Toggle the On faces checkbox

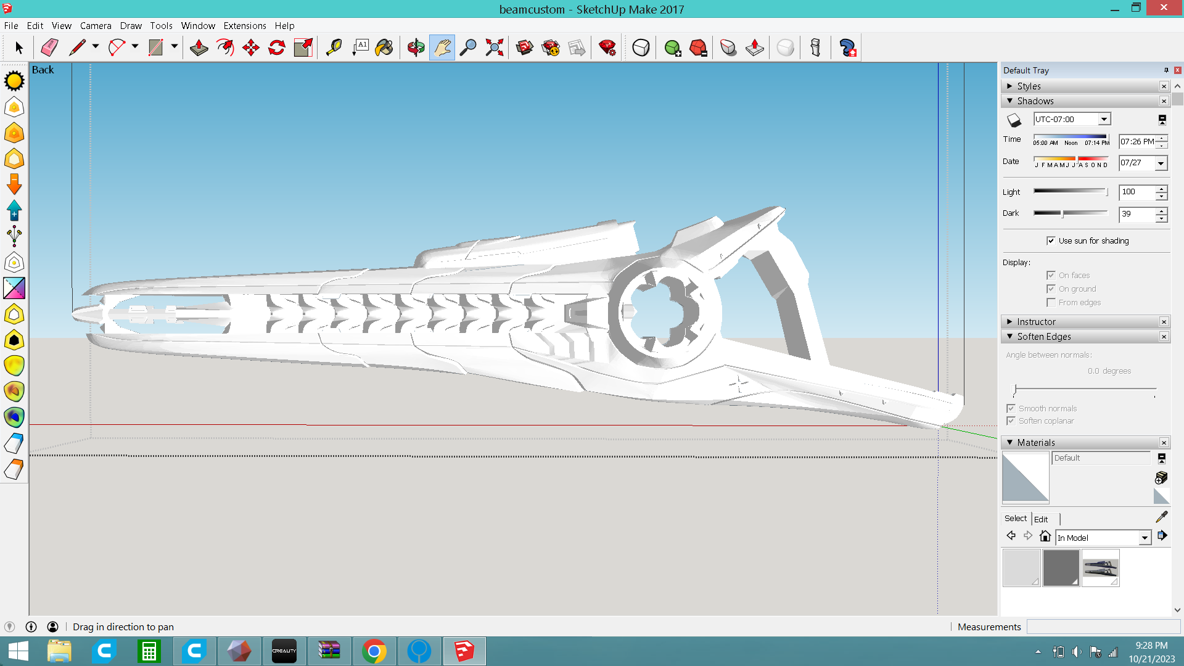click(1051, 275)
